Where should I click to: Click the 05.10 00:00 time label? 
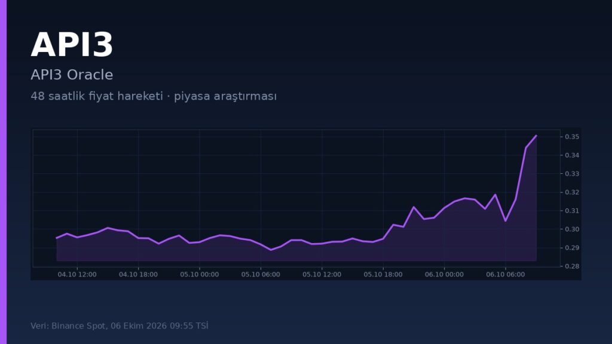point(200,275)
